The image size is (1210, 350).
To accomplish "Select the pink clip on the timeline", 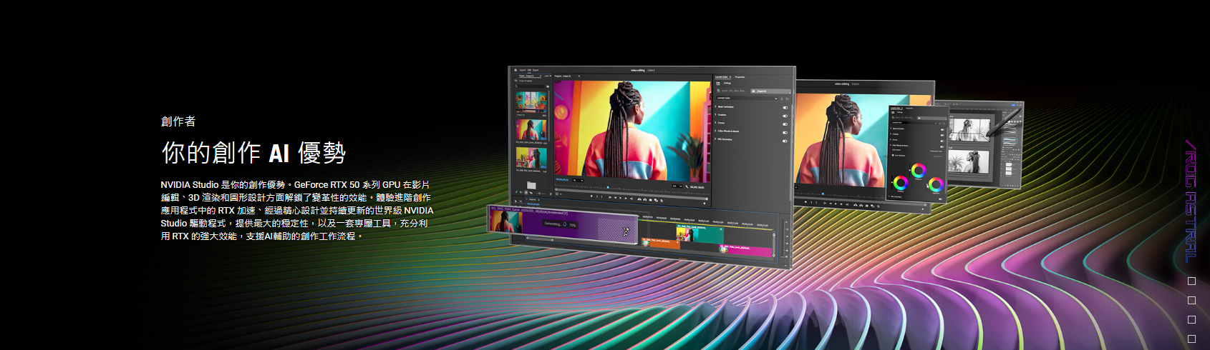I will tap(745, 250).
